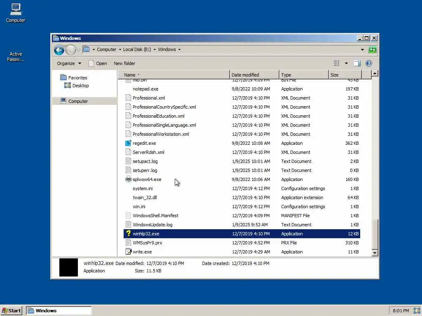The width and height of the screenshot is (422, 316).
Task: Open the view options dropdown arrow
Action: click(346, 63)
